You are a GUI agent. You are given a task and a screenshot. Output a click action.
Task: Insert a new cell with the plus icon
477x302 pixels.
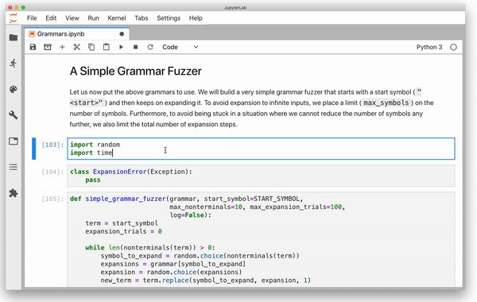[62, 47]
